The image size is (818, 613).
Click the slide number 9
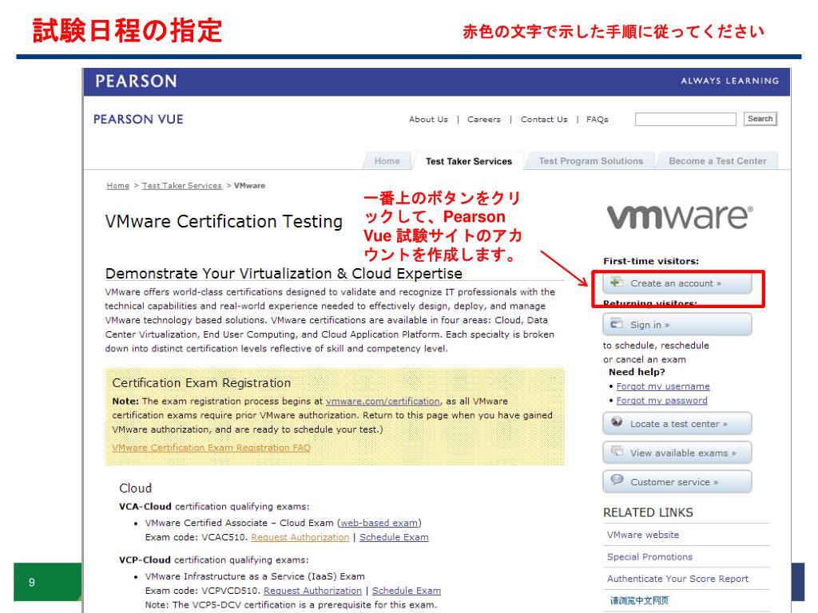click(32, 582)
